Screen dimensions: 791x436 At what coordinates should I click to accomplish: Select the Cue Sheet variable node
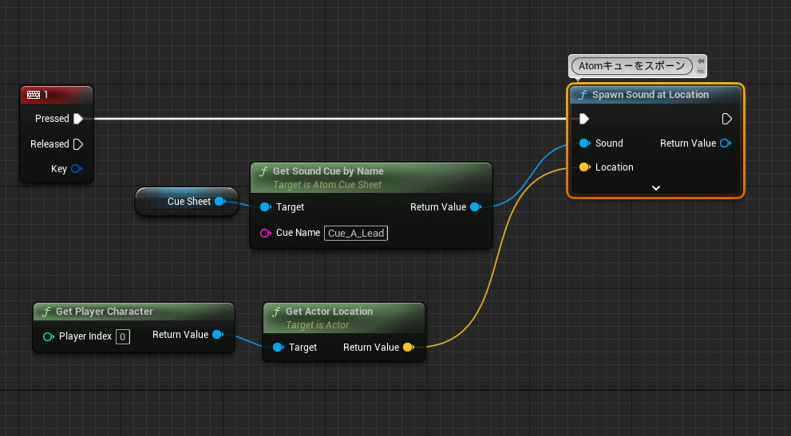tap(187, 202)
